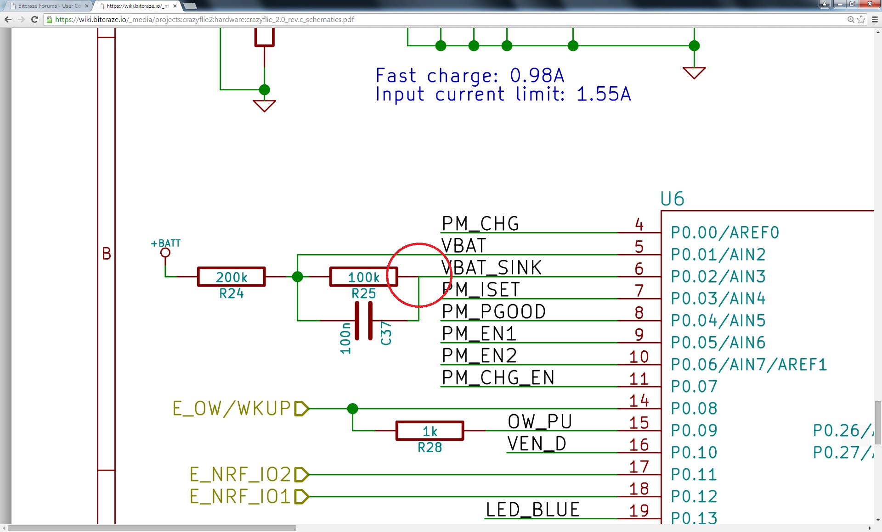Open a new tab
The image size is (882, 532).
190,6
